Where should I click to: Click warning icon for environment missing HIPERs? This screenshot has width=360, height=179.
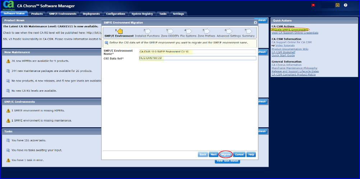(8, 111)
